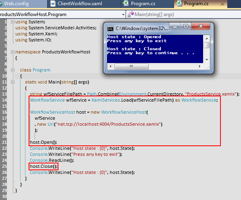Viewport: 241px width, 200px height.
Task: Click the C# icon on active Program.cs tab
Action: pyautogui.click(x=179, y=3)
